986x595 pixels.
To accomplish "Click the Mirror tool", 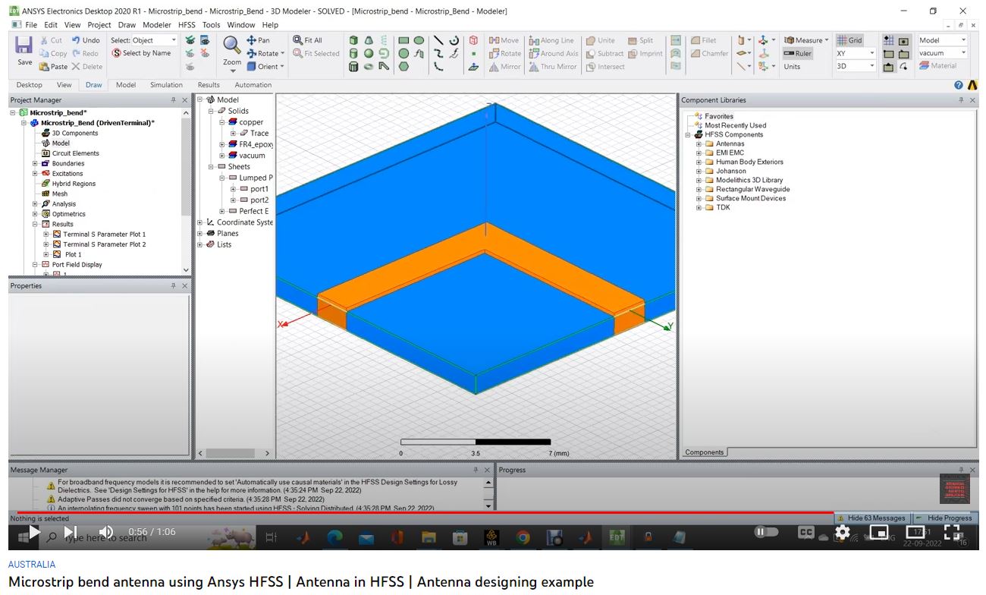I will click(x=505, y=67).
